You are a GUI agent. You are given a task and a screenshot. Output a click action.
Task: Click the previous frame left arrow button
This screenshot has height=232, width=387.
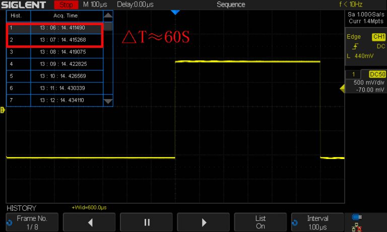(89, 222)
